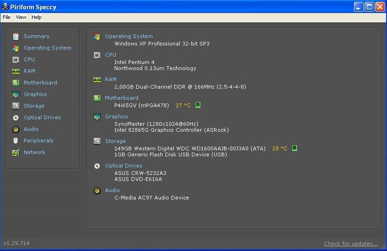387x251 pixels.
Task: Click the version number v1.29.714
Action: pos(16,243)
